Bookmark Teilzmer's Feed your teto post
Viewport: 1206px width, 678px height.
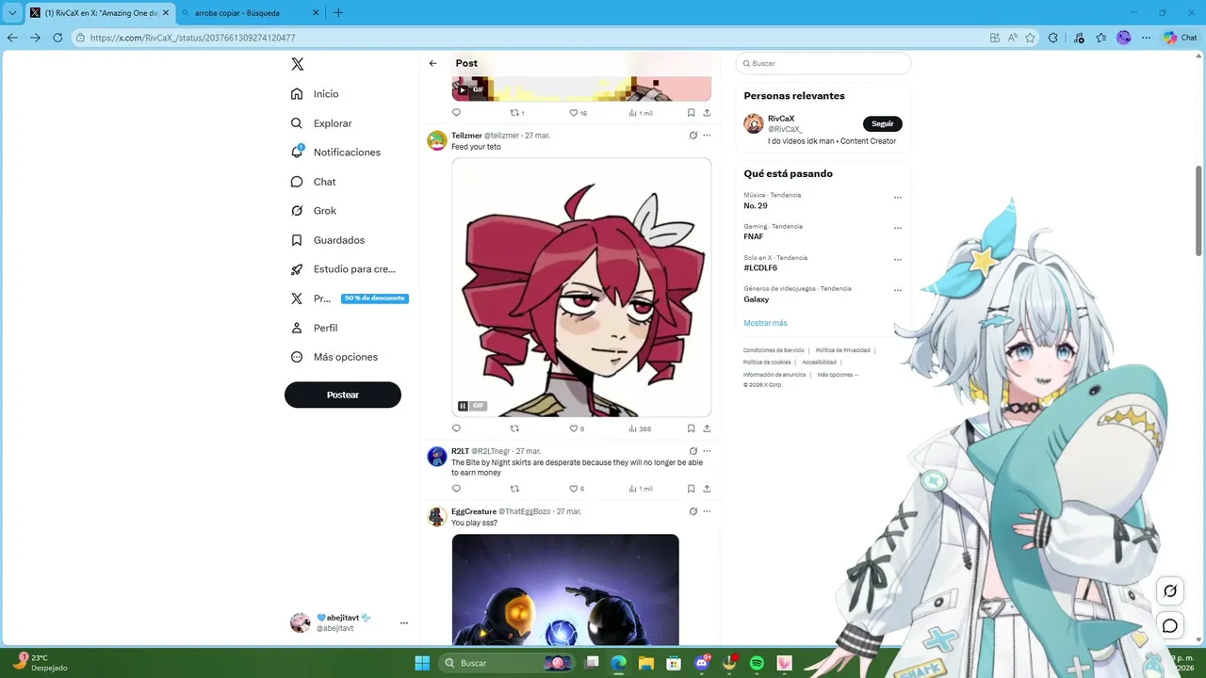click(x=691, y=428)
